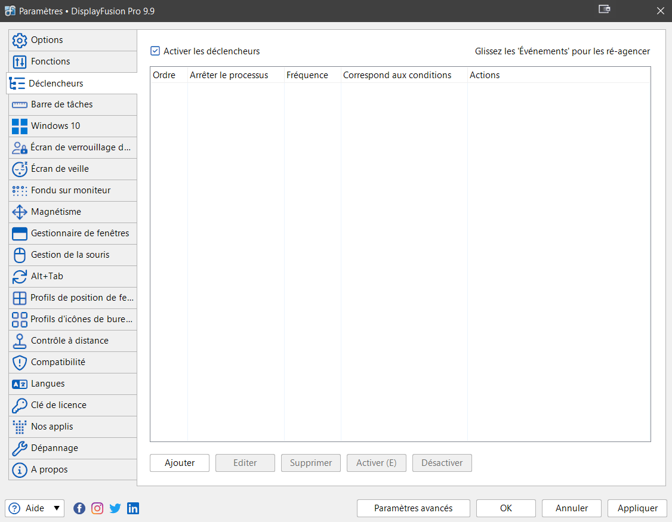The height and width of the screenshot is (522, 672).
Task: Click the desktop icon profiles squares icon
Action: [19, 319]
